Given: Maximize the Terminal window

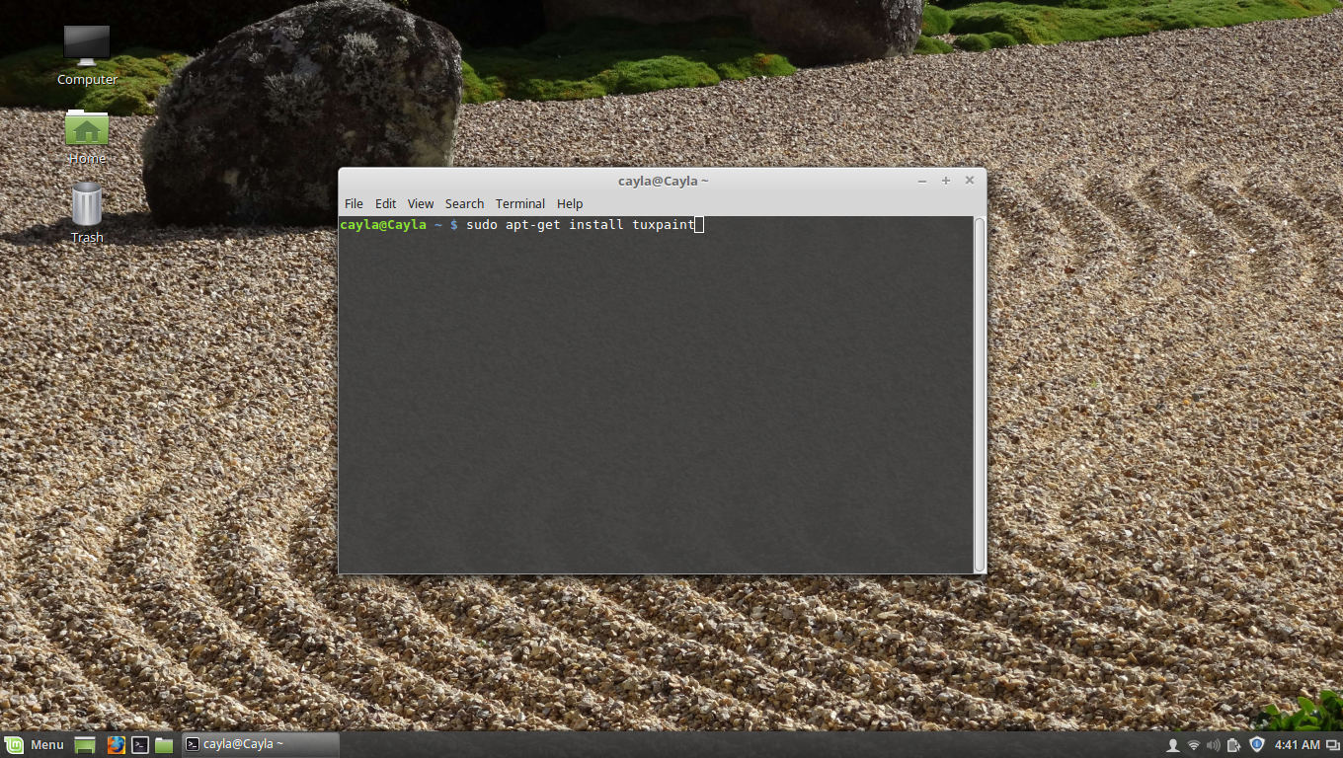Looking at the screenshot, I should 946,181.
